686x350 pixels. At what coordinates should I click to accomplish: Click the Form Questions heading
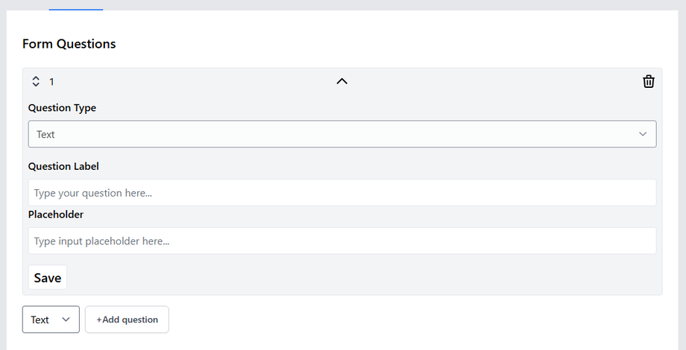[x=69, y=44]
